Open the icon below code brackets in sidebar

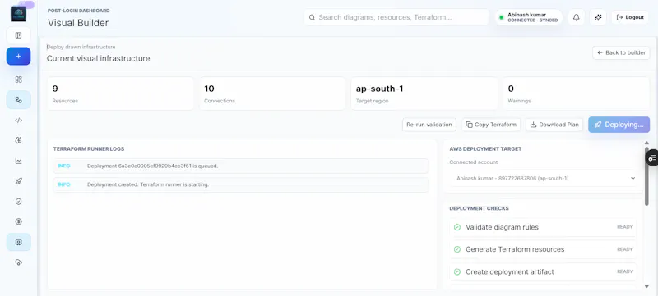[x=18, y=140]
